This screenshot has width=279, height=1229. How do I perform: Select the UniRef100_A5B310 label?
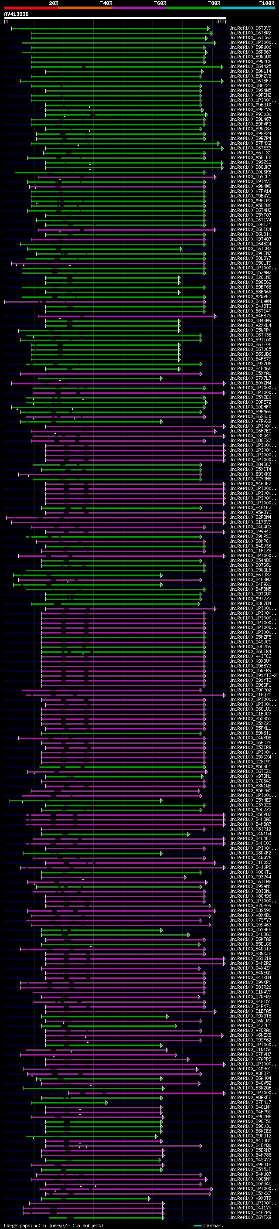coord(250,105)
